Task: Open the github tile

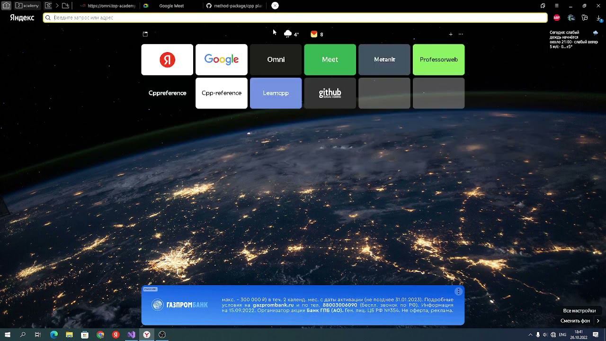Action: coord(330,93)
